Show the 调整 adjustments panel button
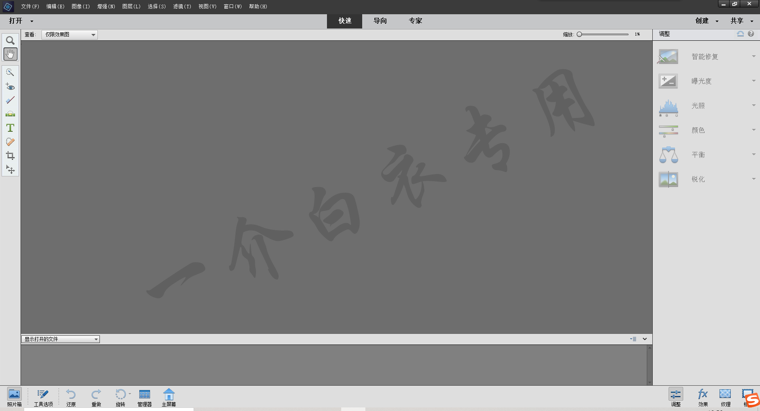Screen dimensions: 760x411 [676, 397]
